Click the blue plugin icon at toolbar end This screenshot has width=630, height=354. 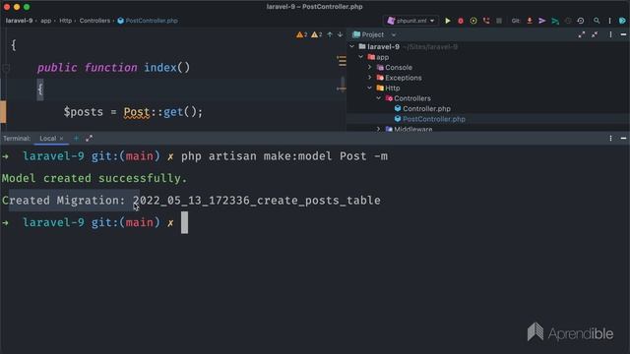pyautogui.click(x=622, y=21)
